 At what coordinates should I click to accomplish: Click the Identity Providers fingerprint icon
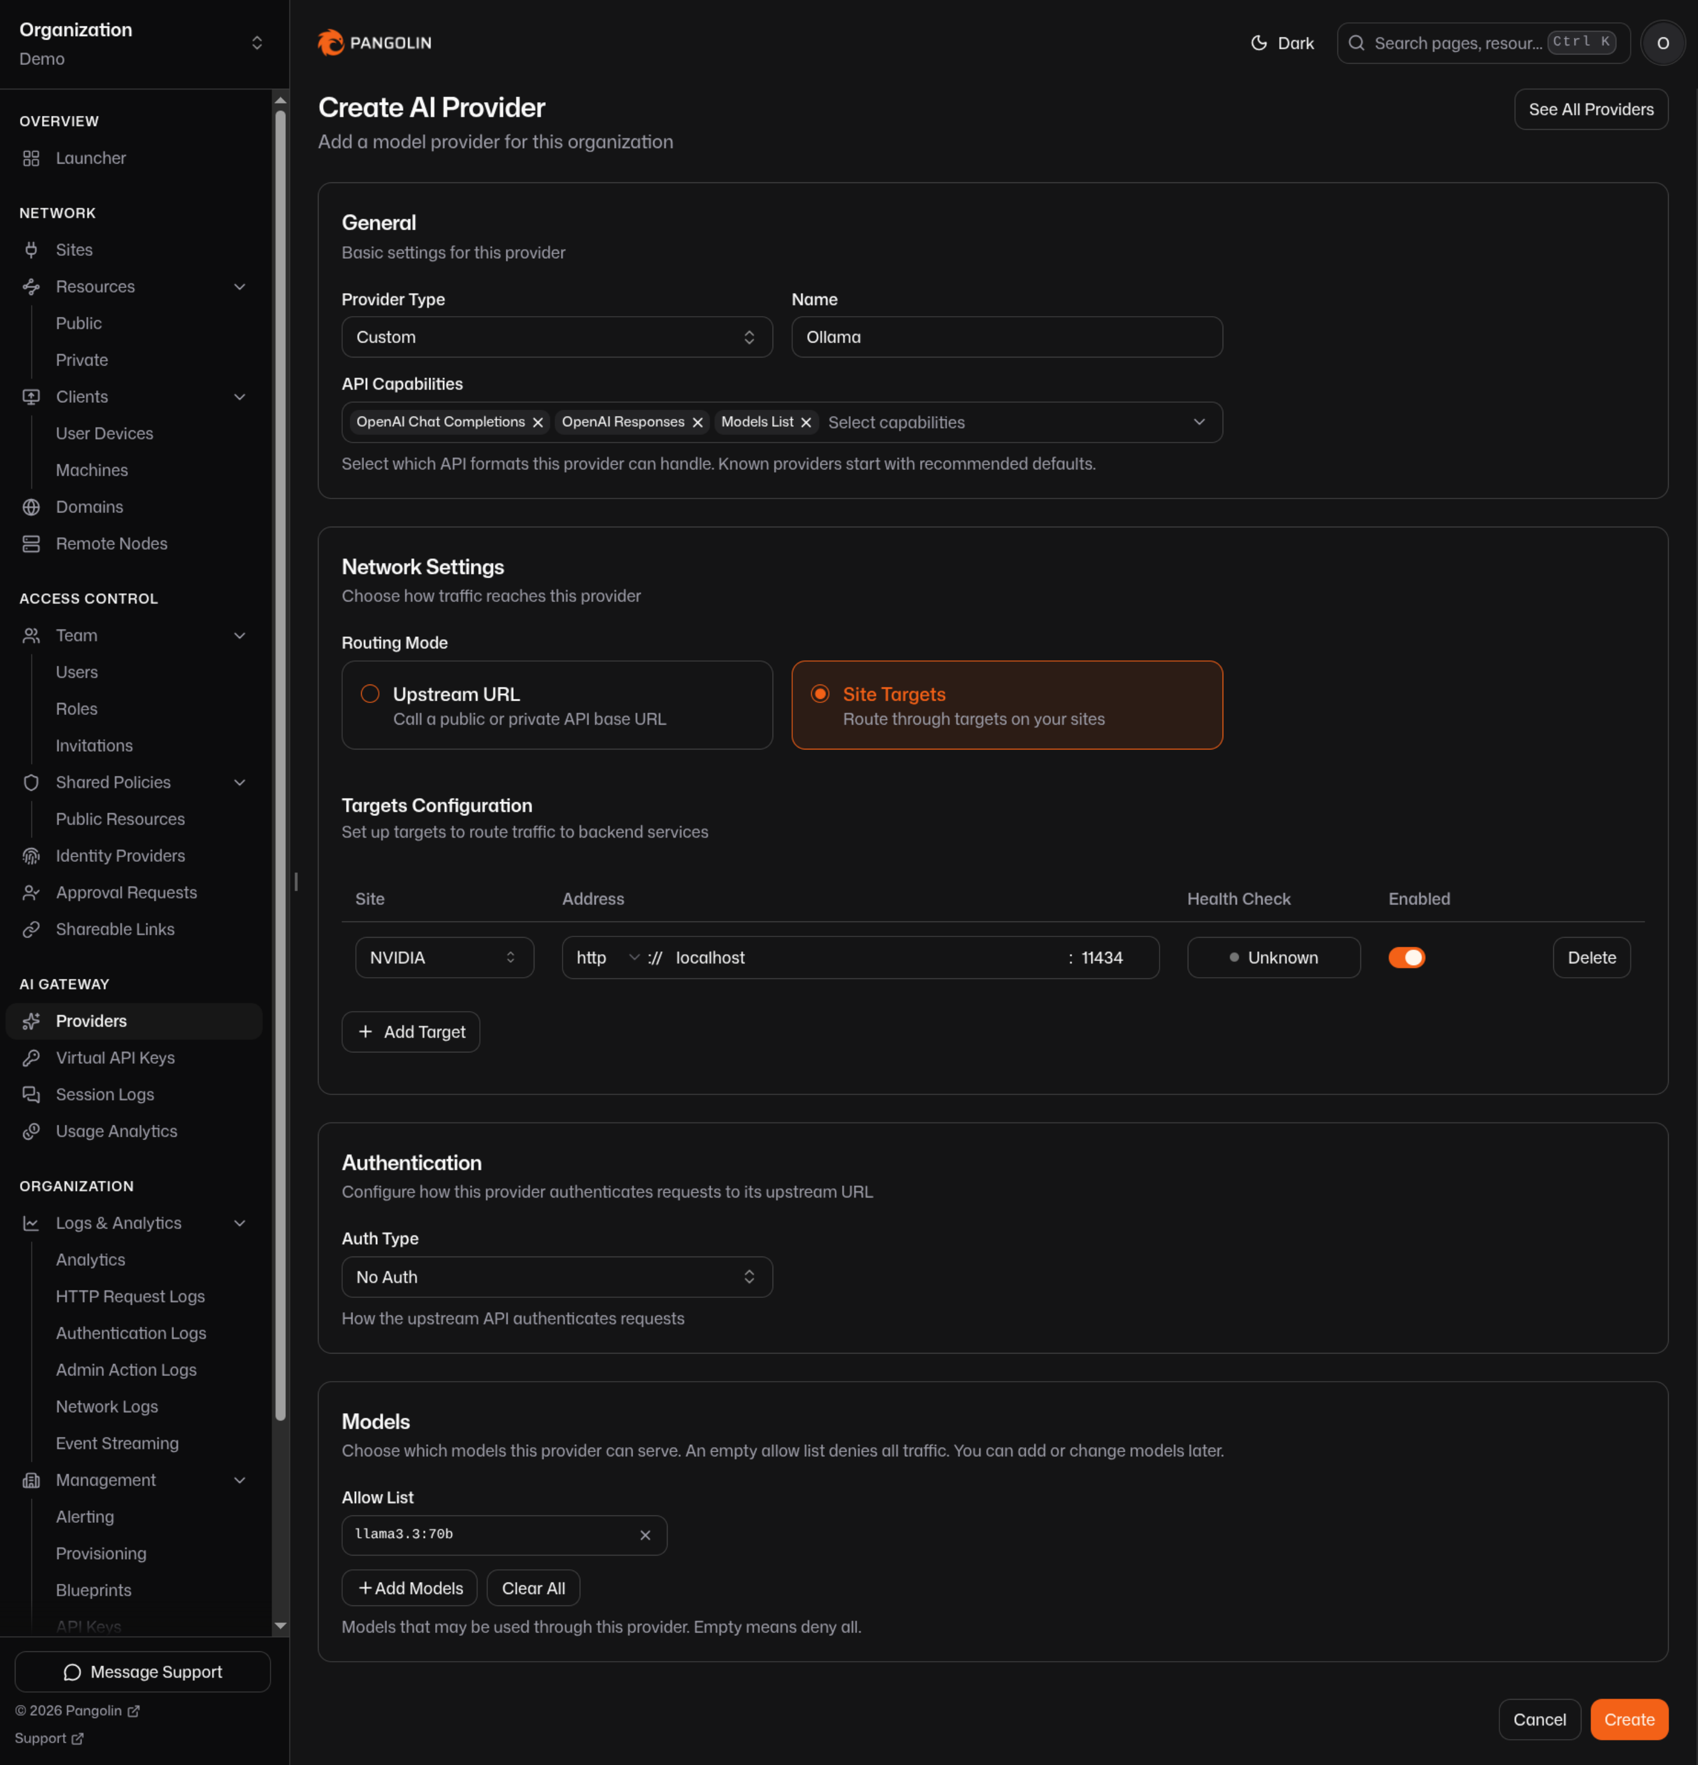[32, 856]
